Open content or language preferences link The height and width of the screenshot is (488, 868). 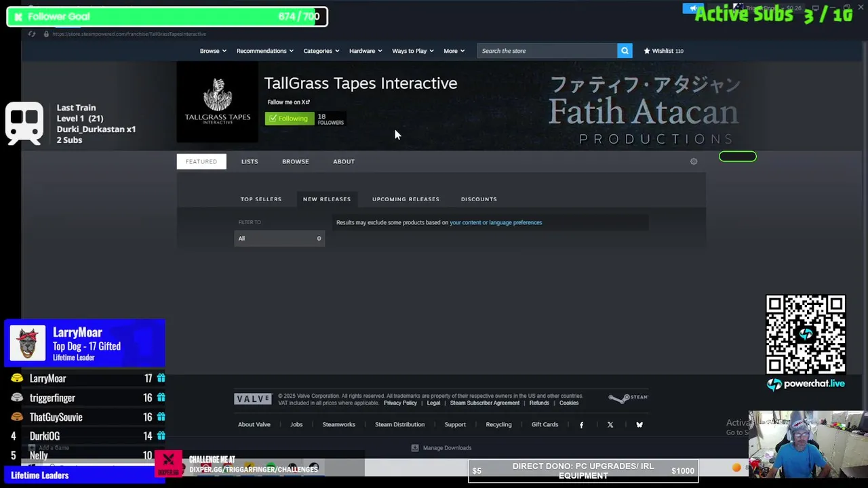(496, 222)
